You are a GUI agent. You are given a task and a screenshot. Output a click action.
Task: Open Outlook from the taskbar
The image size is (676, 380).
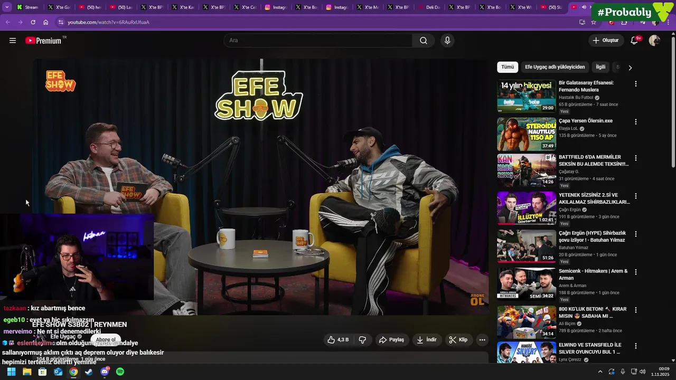coord(58,372)
